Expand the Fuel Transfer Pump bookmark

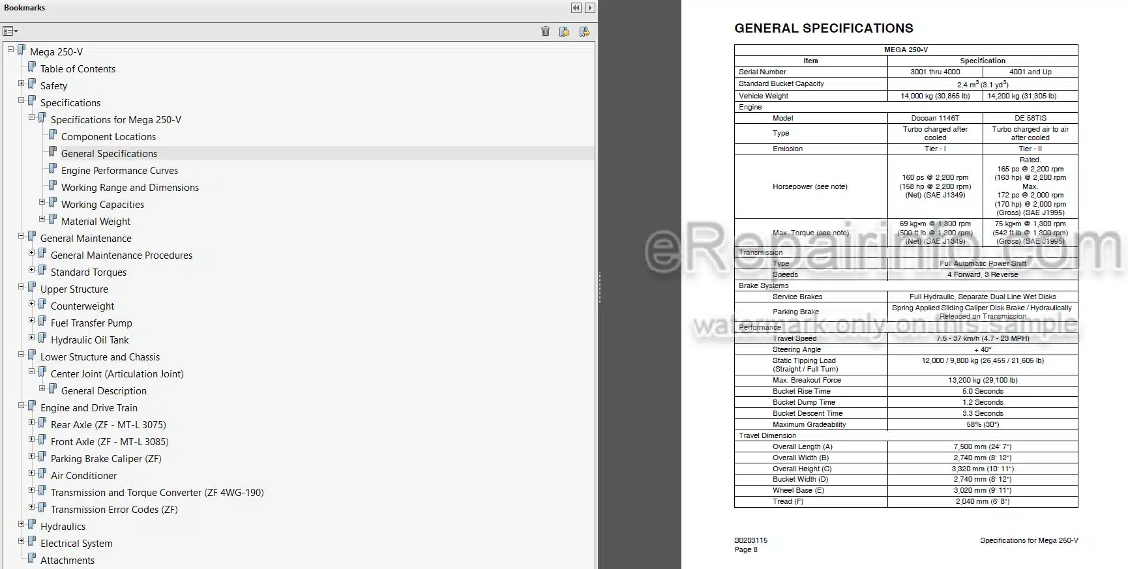pos(31,321)
